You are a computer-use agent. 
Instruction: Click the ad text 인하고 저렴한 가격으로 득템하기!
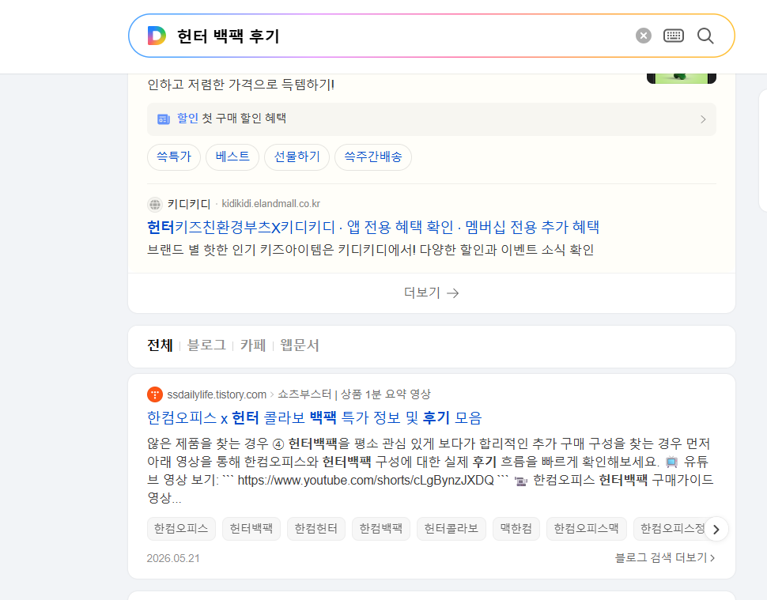tap(241, 85)
